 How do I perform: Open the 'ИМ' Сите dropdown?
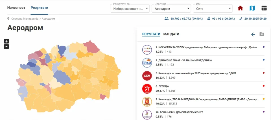(x=213, y=9)
